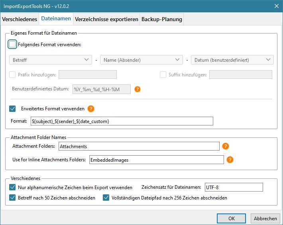Click the Format text field
Viewport: 283px width, 225px height.
coord(122,121)
